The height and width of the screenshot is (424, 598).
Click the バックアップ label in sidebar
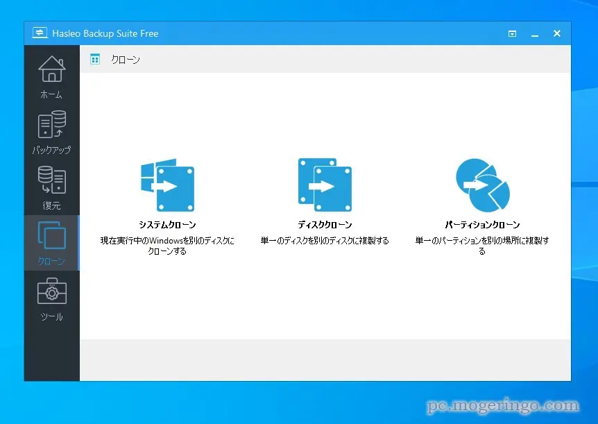click(51, 150)
